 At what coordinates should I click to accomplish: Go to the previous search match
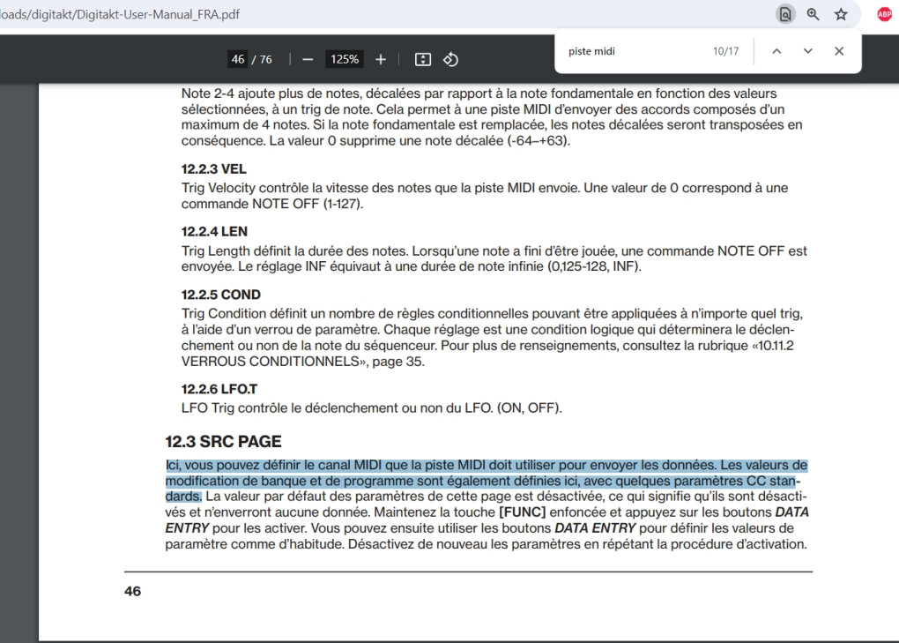[x=776, y=51]
